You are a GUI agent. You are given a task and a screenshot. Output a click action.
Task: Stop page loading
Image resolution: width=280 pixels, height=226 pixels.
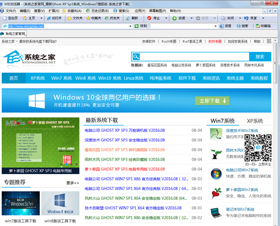153,18
